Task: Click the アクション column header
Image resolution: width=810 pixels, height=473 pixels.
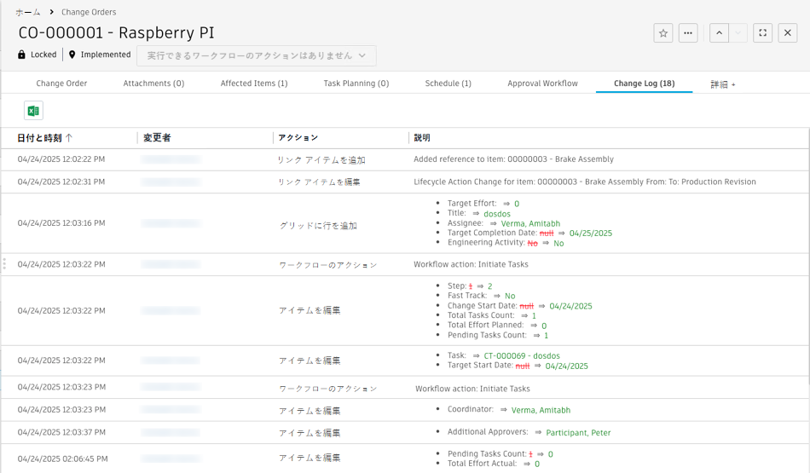Action: tap(298, 138)
